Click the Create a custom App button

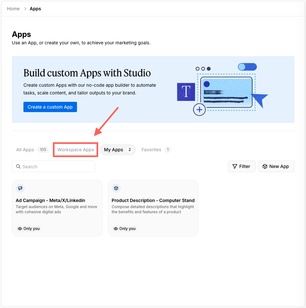[x=50, y=107]
